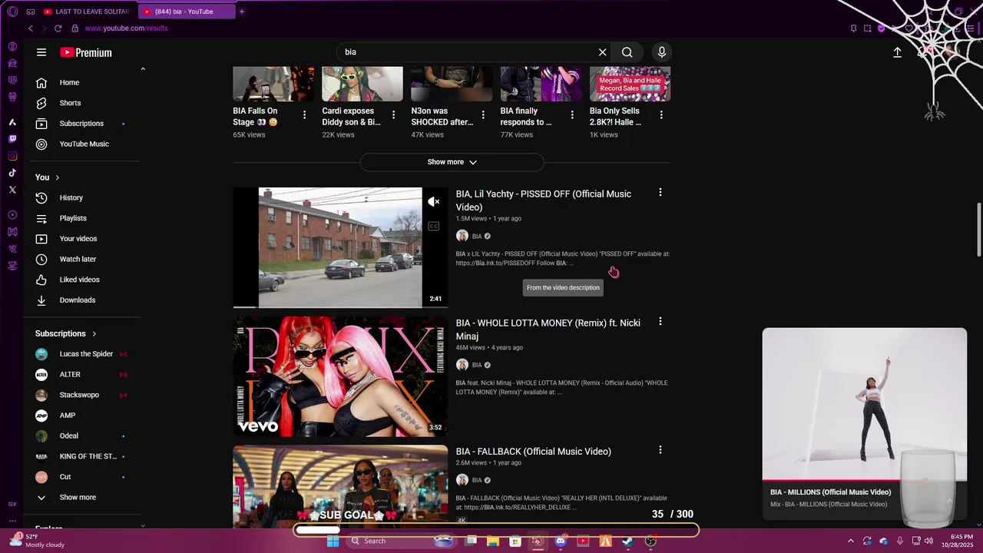Open TikTok from the browser sidebar
983x553 pixels.
[12, 173]
